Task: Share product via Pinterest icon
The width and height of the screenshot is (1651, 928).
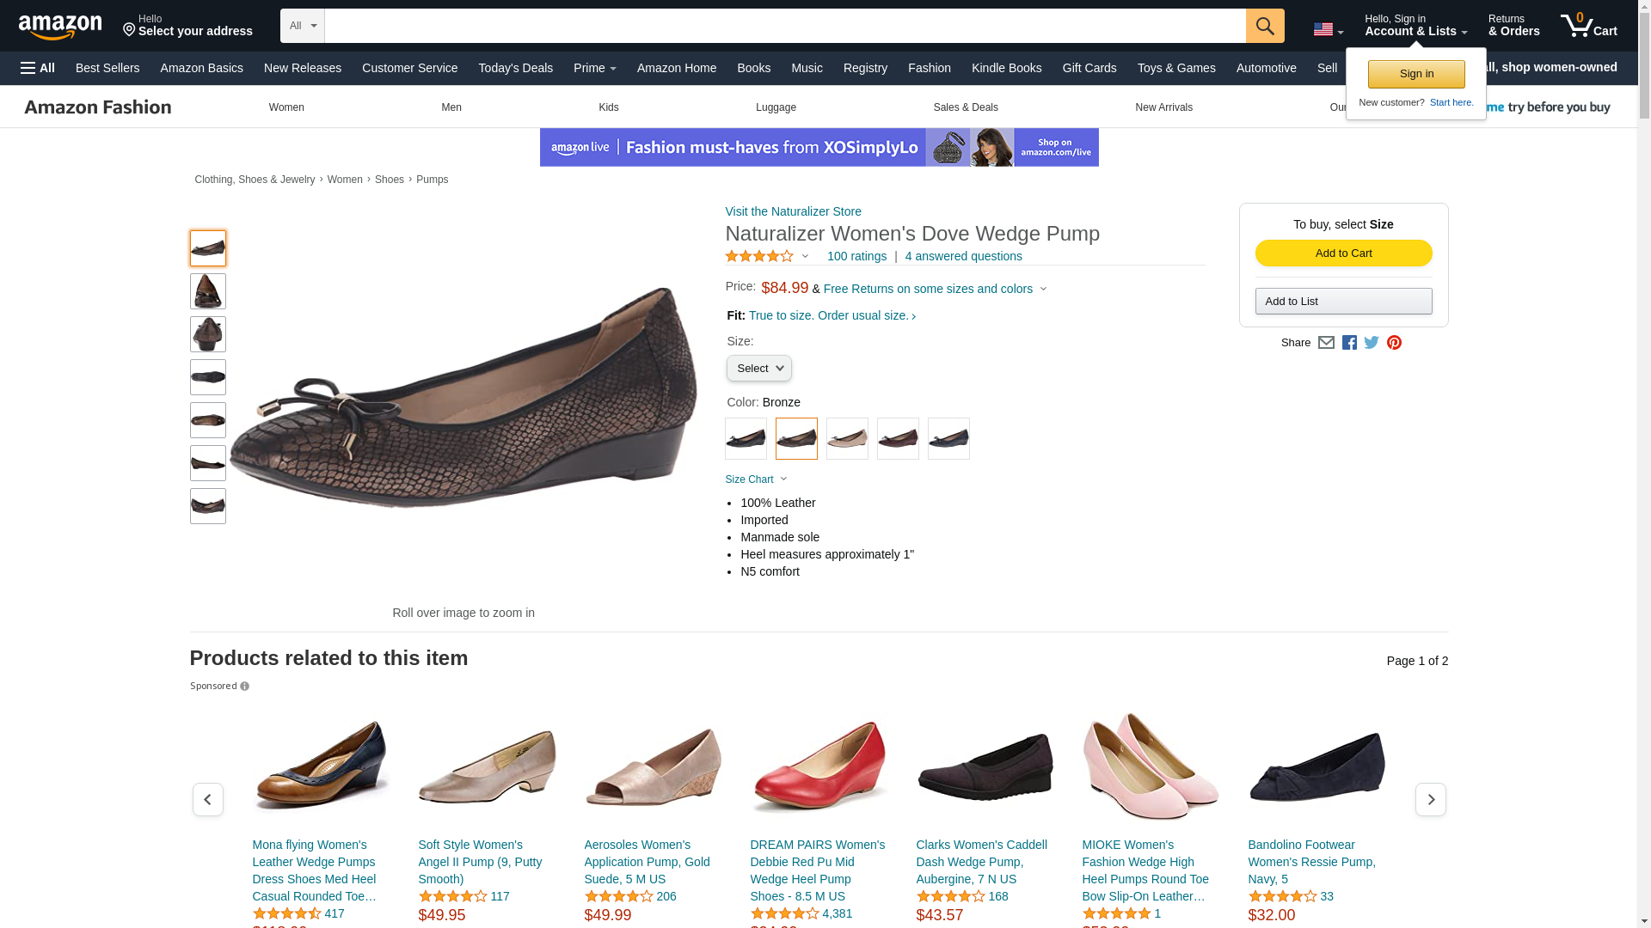Action: pos(1394,343)
